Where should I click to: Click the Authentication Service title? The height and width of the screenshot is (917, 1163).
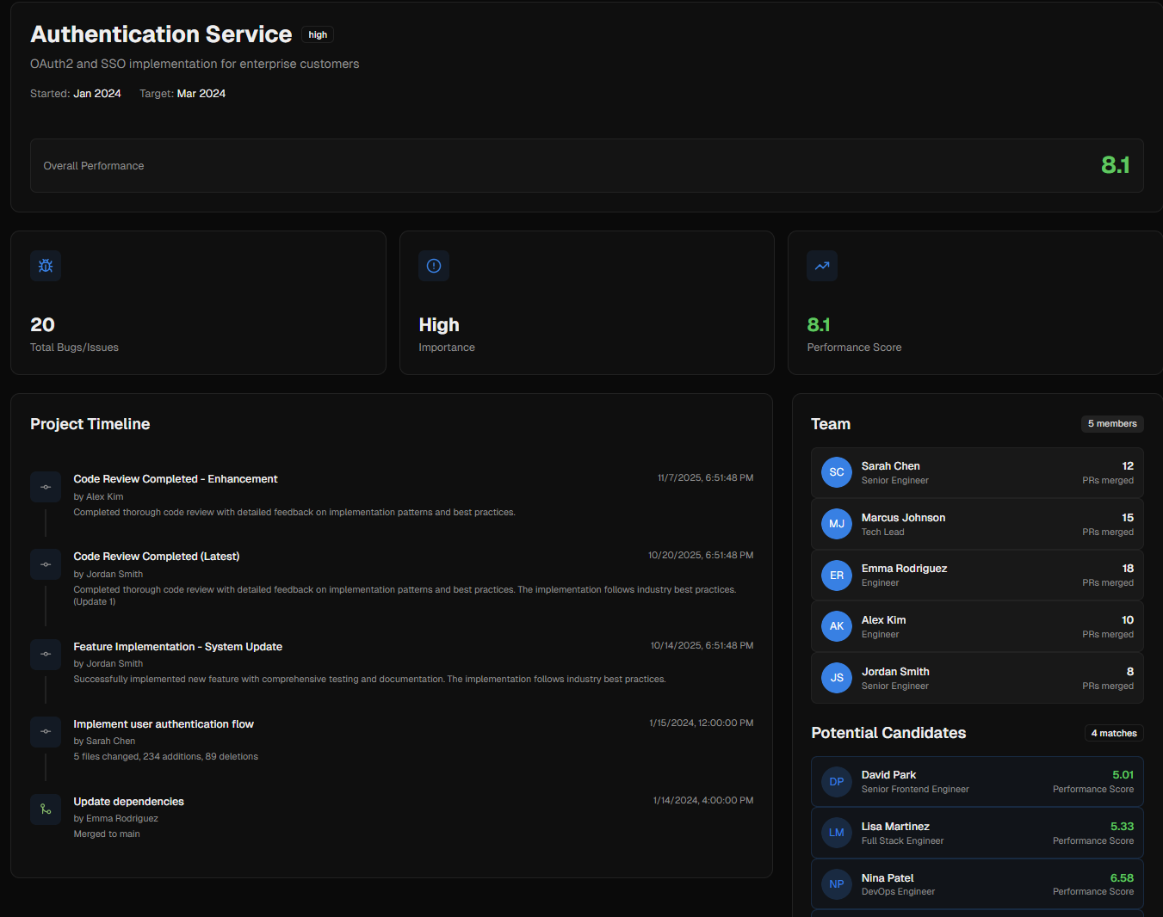click(x=161, y=34)
